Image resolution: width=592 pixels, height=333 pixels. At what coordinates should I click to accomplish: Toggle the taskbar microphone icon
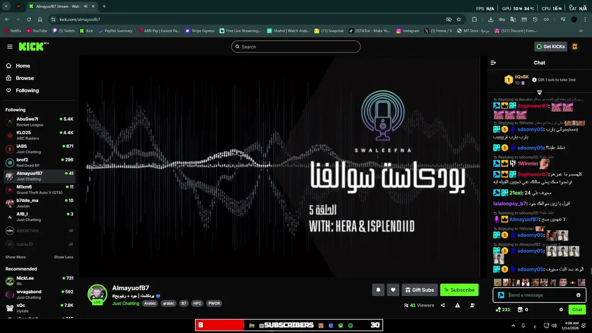click(x=523, y=326)
